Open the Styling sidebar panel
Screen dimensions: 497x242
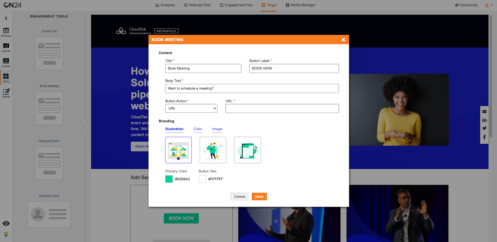pyautogui.click(x=6, y=93)
